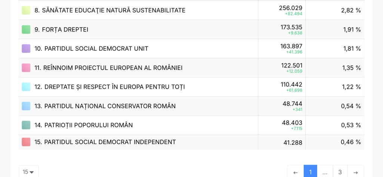The width and height of the screenshot is (383, 177).
Task: Click vote count 256.029 cell
Action: point(290,8)
